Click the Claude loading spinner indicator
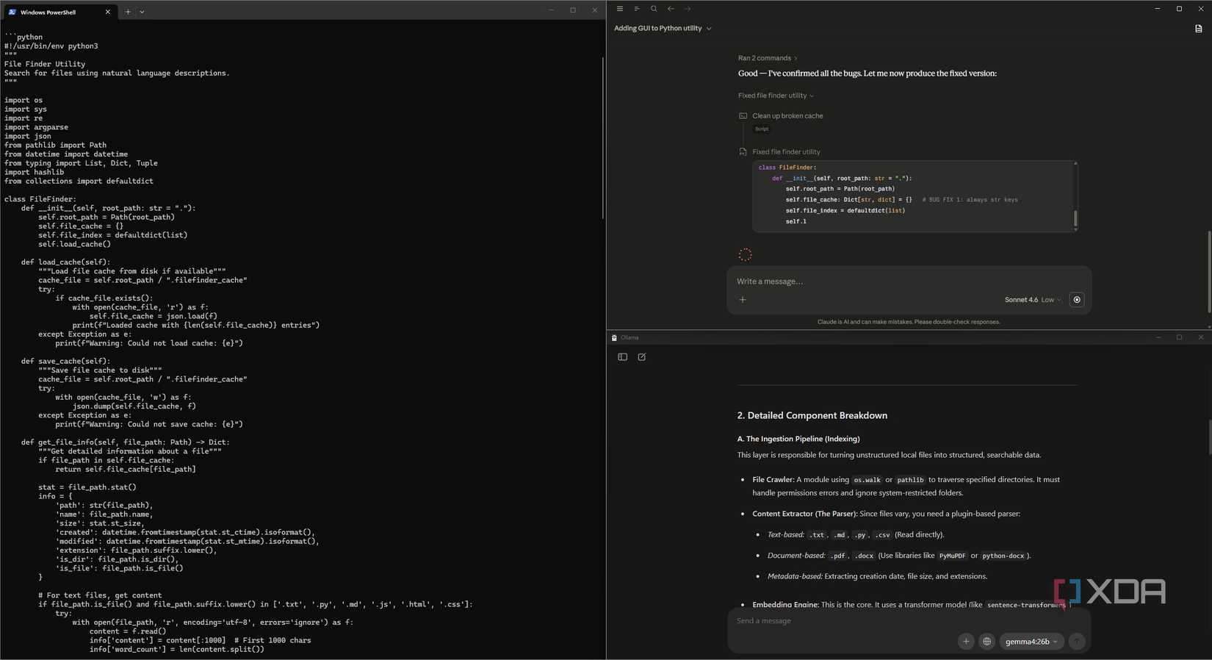Viewport: 1212px width, 660px height. click(x=745, y=255)
